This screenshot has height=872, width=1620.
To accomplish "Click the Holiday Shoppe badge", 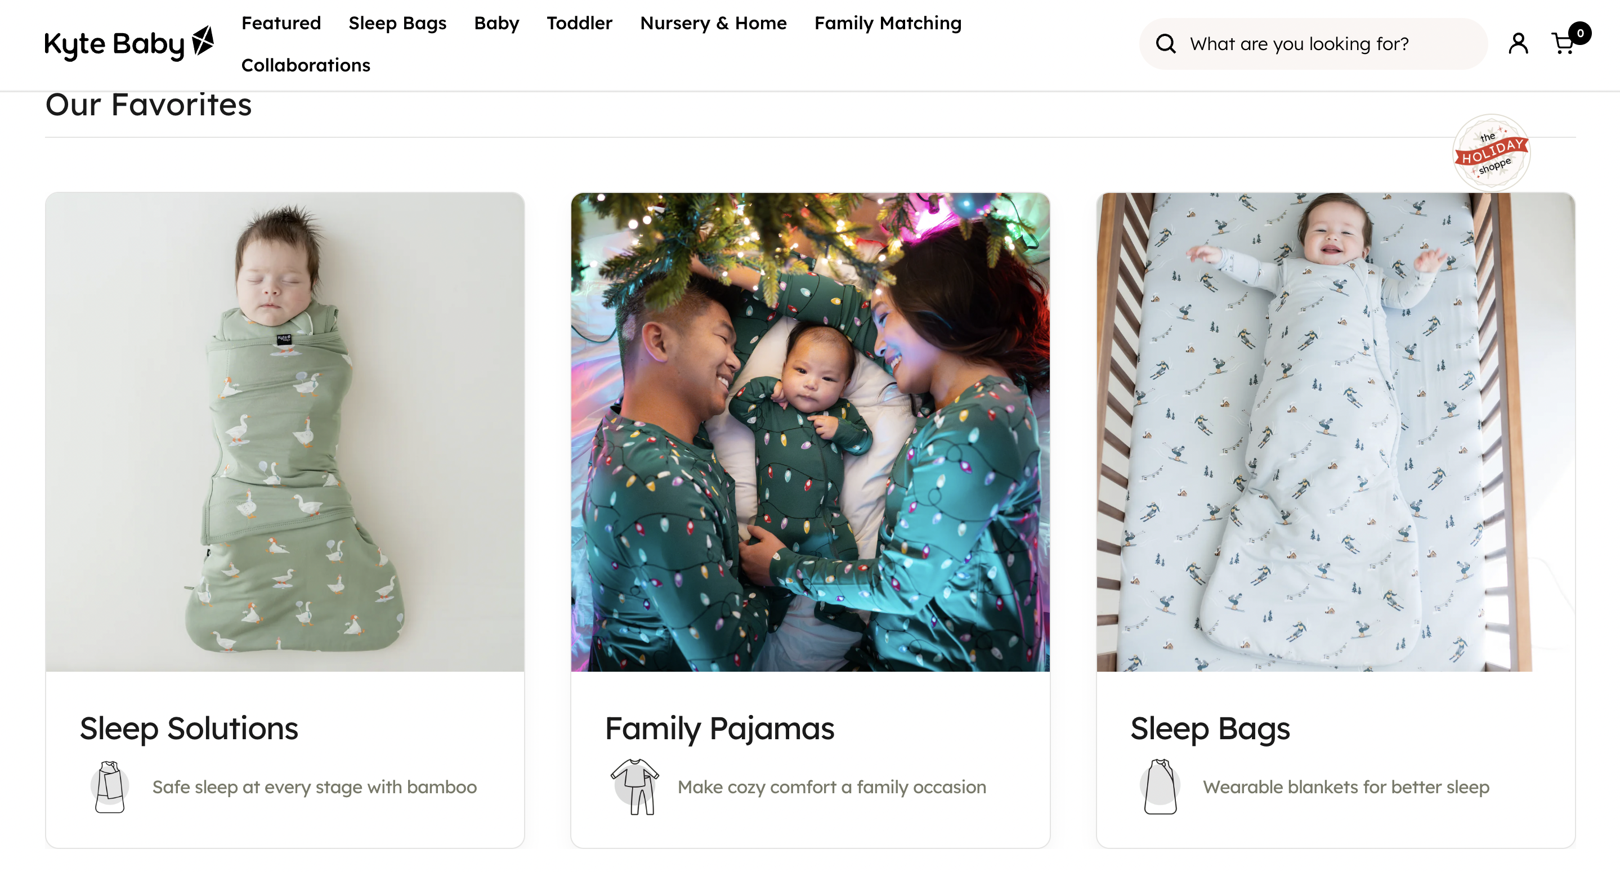I will click(1491, 153).
